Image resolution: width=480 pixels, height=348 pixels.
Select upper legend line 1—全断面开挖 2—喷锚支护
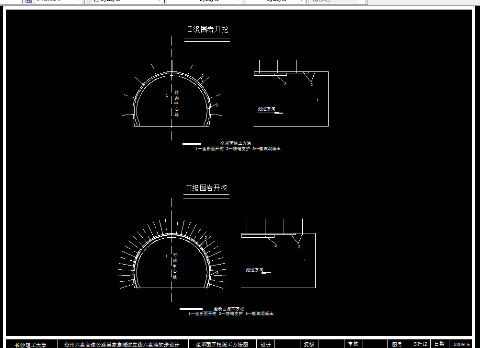pos(238,149)
